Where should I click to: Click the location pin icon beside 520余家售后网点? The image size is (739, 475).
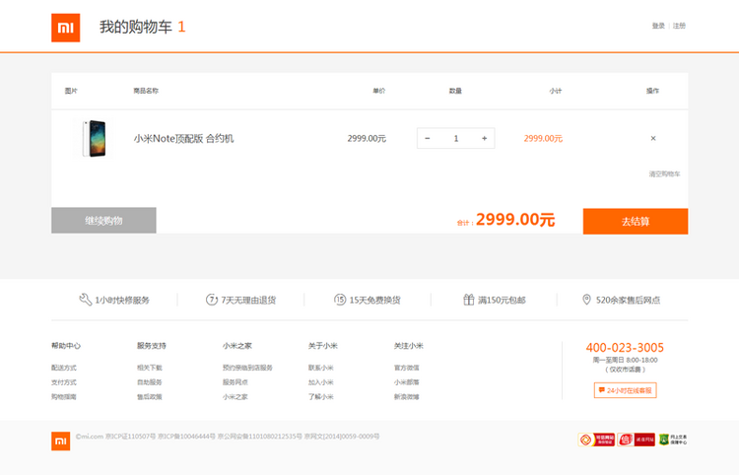click(x=587, y=300)
